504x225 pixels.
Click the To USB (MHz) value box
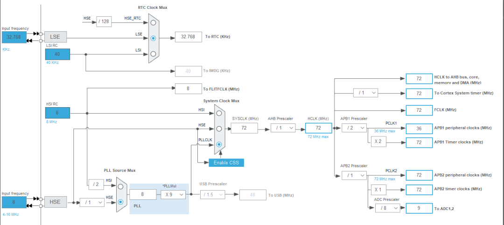tap(252, 195)
